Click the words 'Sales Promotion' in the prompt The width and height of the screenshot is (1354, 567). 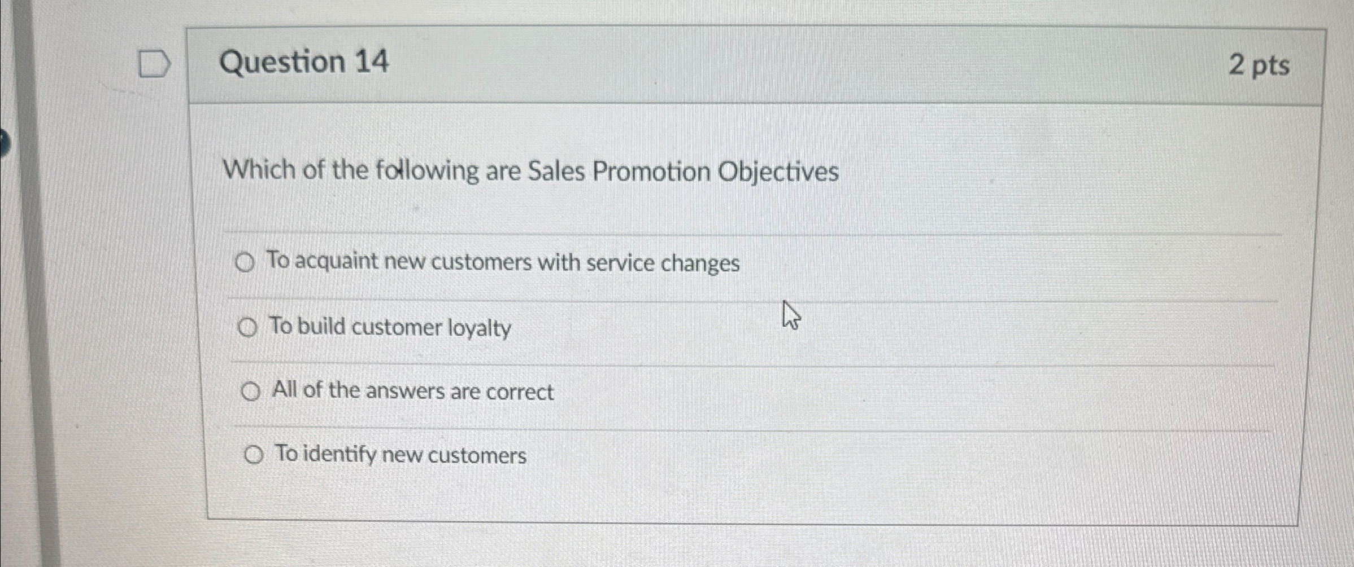(x=618, y=171)
